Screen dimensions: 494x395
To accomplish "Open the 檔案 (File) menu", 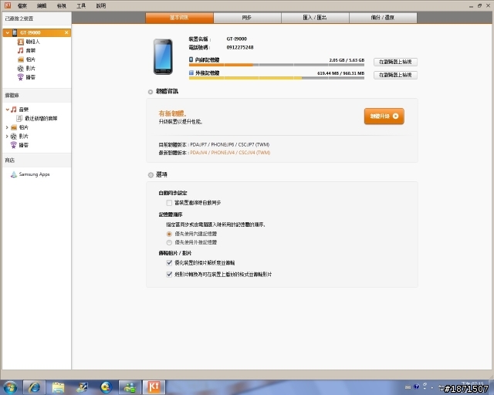I will point(22,5).
